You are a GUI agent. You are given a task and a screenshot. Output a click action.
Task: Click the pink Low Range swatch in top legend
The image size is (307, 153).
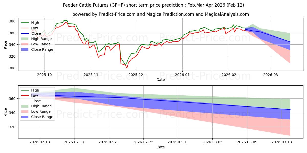pos(26,44)
